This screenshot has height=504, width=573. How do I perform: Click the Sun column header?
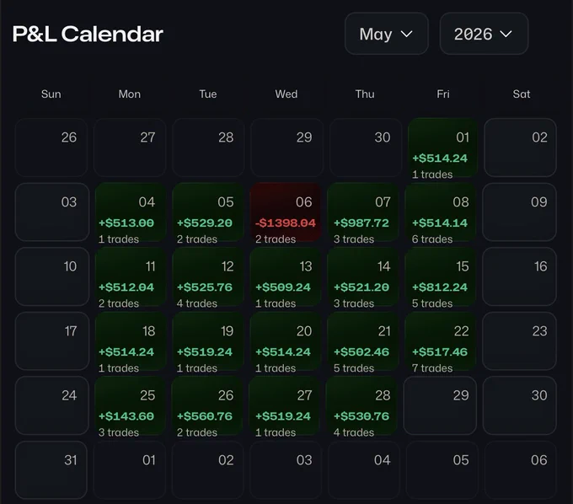pyautogui.click(x=51, y=94)
